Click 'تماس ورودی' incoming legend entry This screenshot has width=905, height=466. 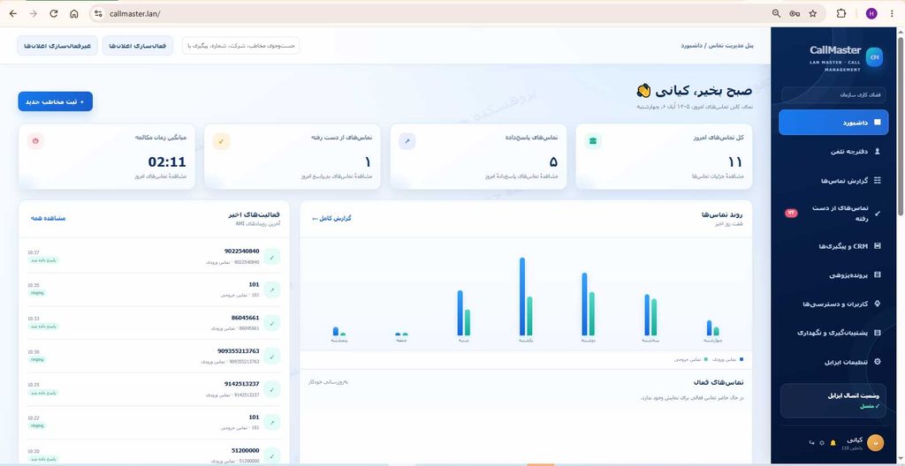[x=728, y=359]
